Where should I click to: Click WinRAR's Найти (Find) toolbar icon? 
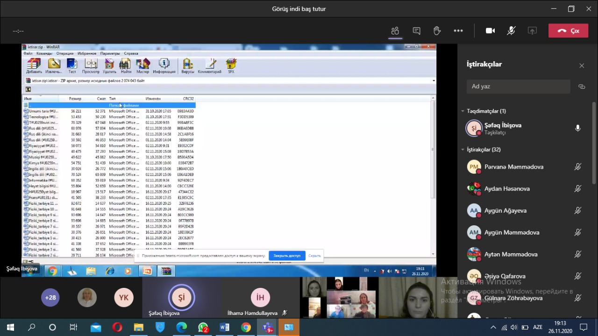click(126, 66)
